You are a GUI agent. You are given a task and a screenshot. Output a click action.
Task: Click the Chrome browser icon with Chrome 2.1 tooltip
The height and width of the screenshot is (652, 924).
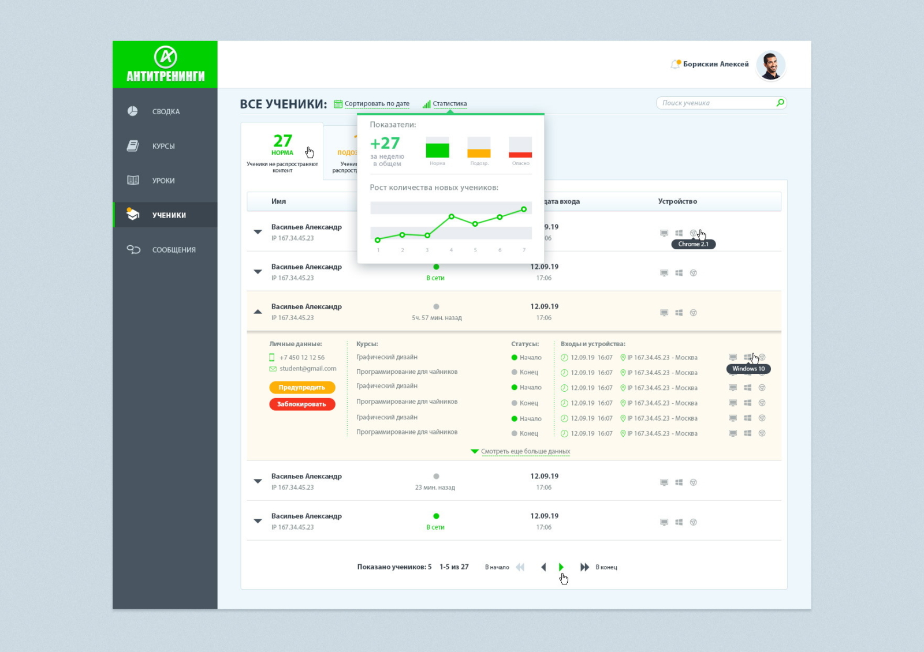[x=695, y=233]
